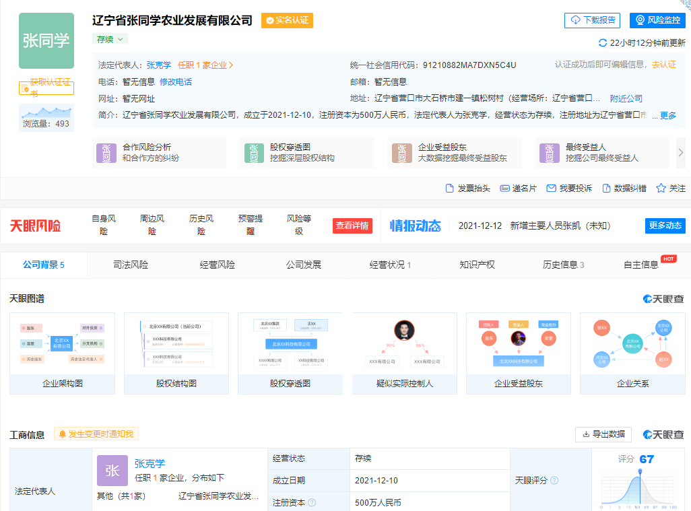This screenshot has width=691, height=511.
Task: Click the 风险等级 item
Action: point(299,225)
